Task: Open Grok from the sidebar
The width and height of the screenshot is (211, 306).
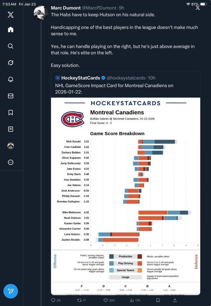Action: coord(10,63)
